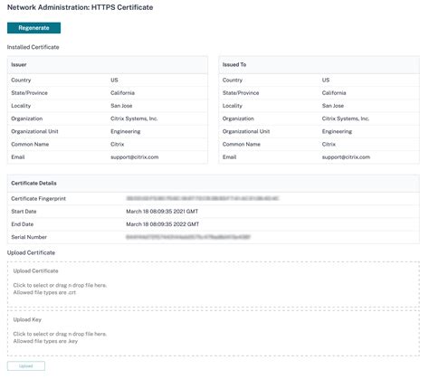The height and width of the screenshot is (379, 429).
Task: Click the Certificate Fingerprint label
Action: pyautogui.click(x=38, y=198)
